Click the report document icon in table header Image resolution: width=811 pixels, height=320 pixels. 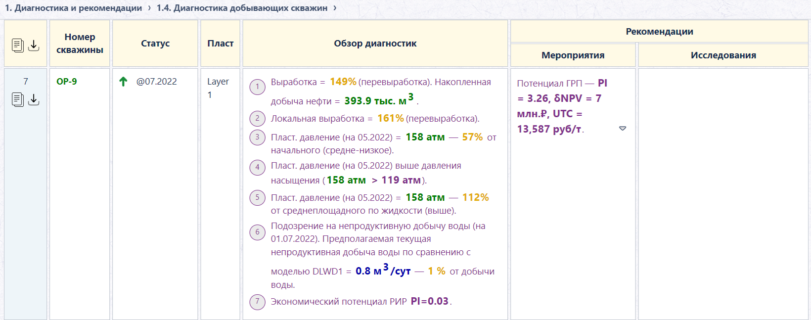click(x=18, y=46)
